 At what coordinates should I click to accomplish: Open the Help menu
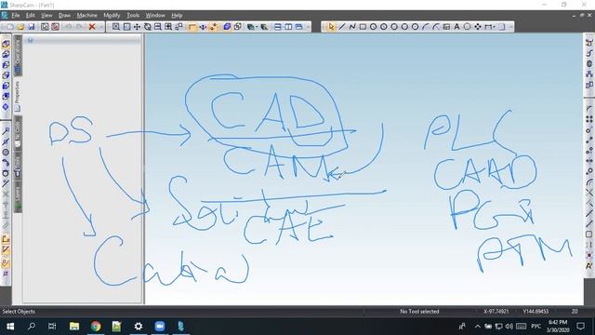coord(177,16)
